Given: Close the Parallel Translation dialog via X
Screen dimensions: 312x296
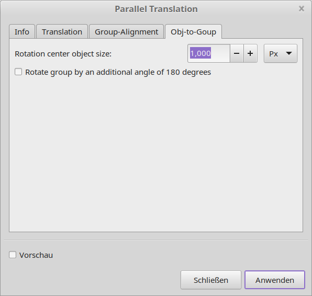Looking at the screenshot, I should point(302,9).
